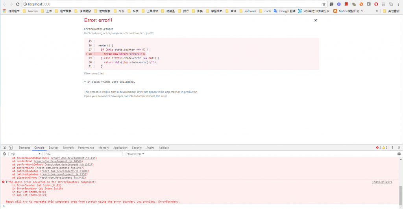The image size is (403, 209).
Task: Switch to the Network tab
Action: (68, 148)
